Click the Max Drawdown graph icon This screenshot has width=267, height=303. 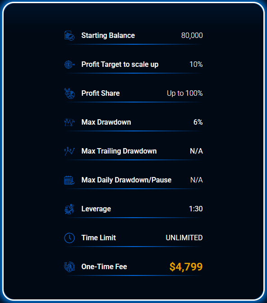click(69, 122)
